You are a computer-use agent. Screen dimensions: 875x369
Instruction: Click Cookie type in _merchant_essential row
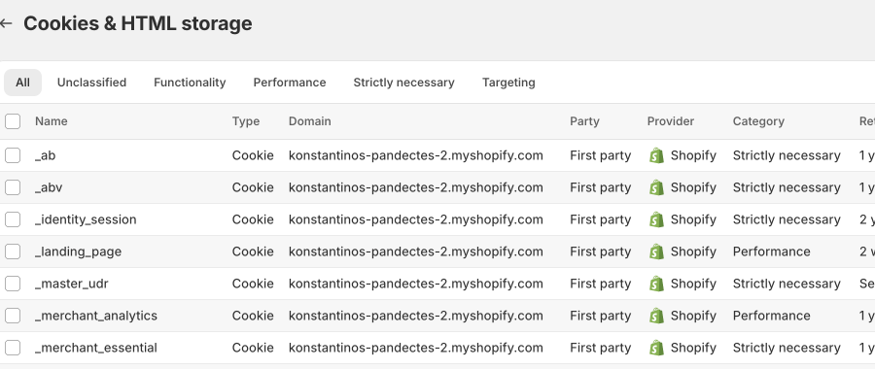point(253,348)
